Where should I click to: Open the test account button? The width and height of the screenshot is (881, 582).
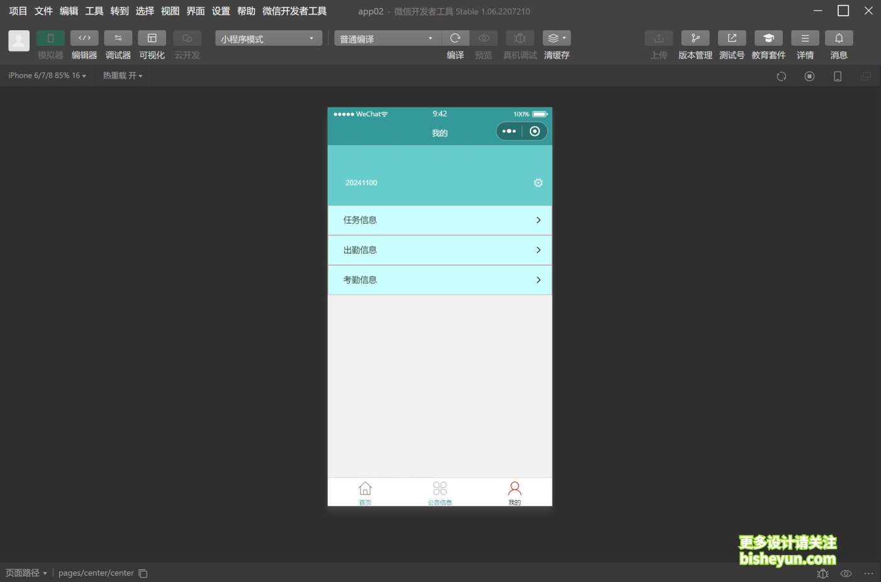(732, 38)
